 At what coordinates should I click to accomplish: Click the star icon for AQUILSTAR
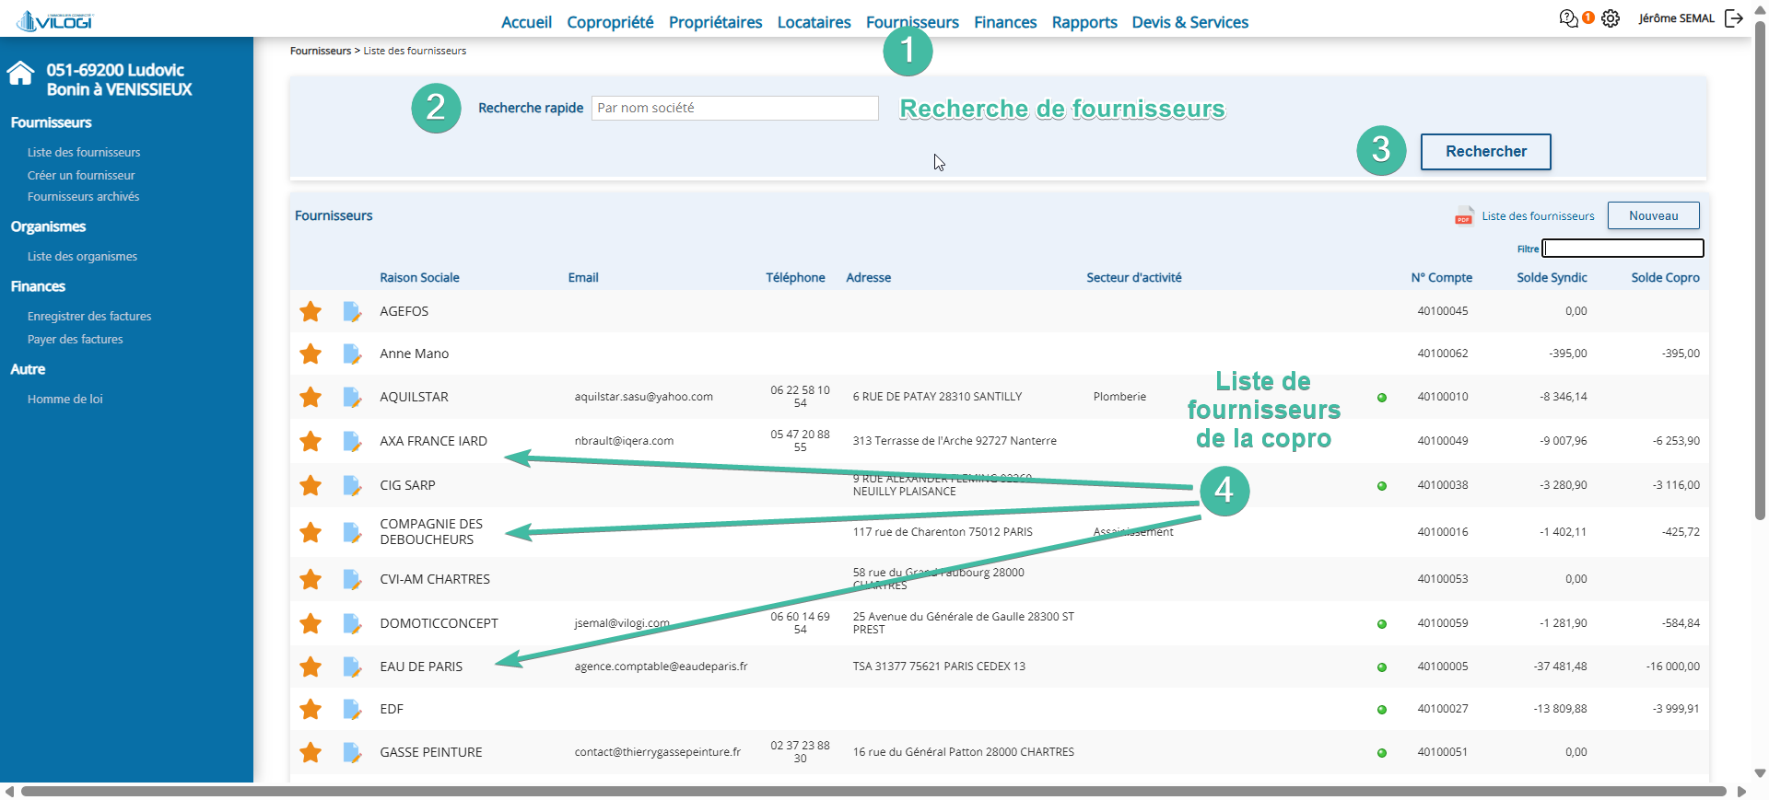310,397
